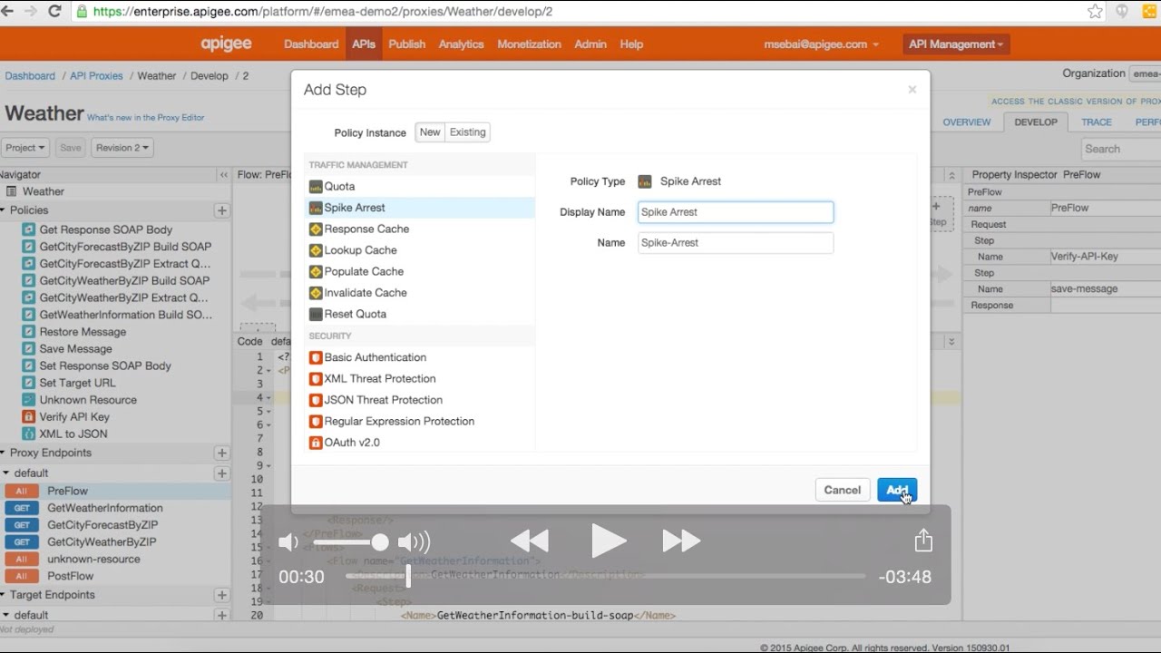The width and height of the screenshot is (1161, 653).
Task: Choose the New policy instance option
Action: 430,132
